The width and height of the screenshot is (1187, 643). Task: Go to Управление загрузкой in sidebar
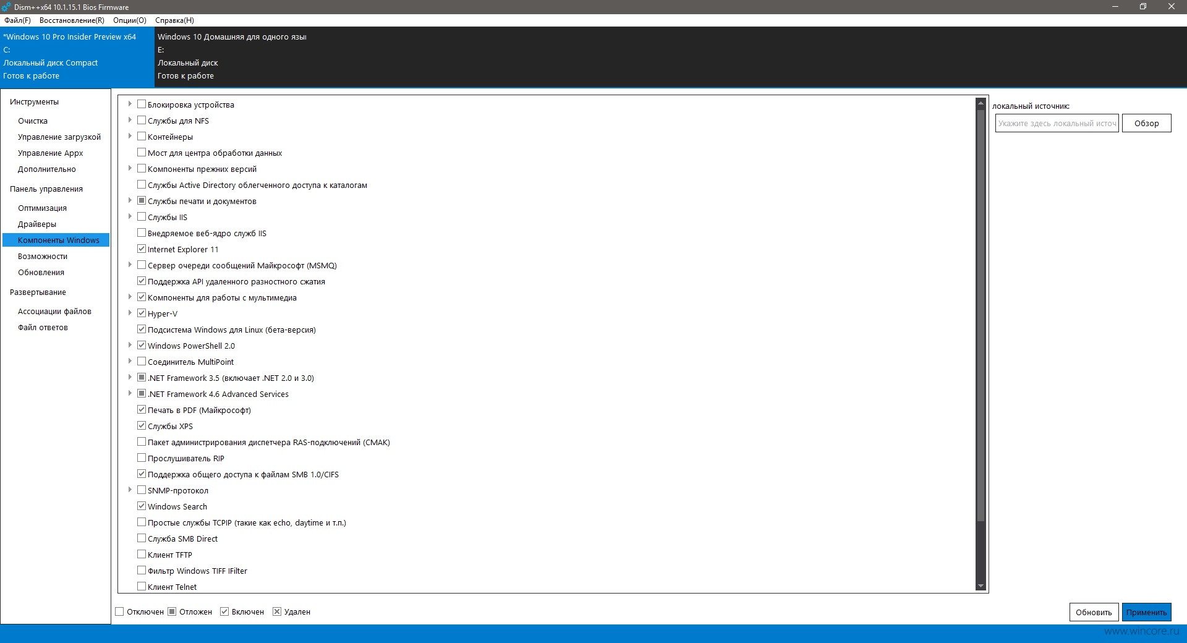(x=59, y=137)
